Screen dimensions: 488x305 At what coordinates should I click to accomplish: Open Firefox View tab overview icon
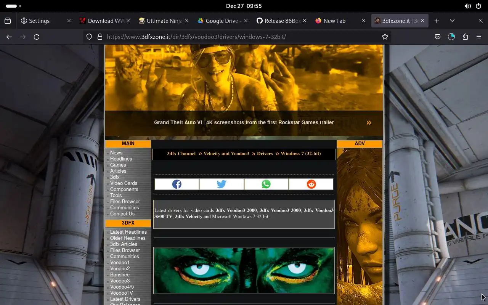[x=8, y=21]
